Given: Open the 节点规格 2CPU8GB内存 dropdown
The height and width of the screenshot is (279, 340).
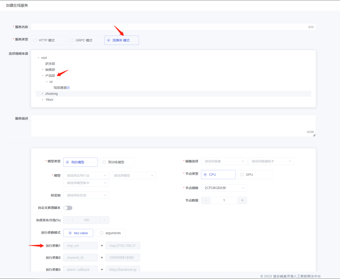Looking at the screenshot, I should point(224,188).
